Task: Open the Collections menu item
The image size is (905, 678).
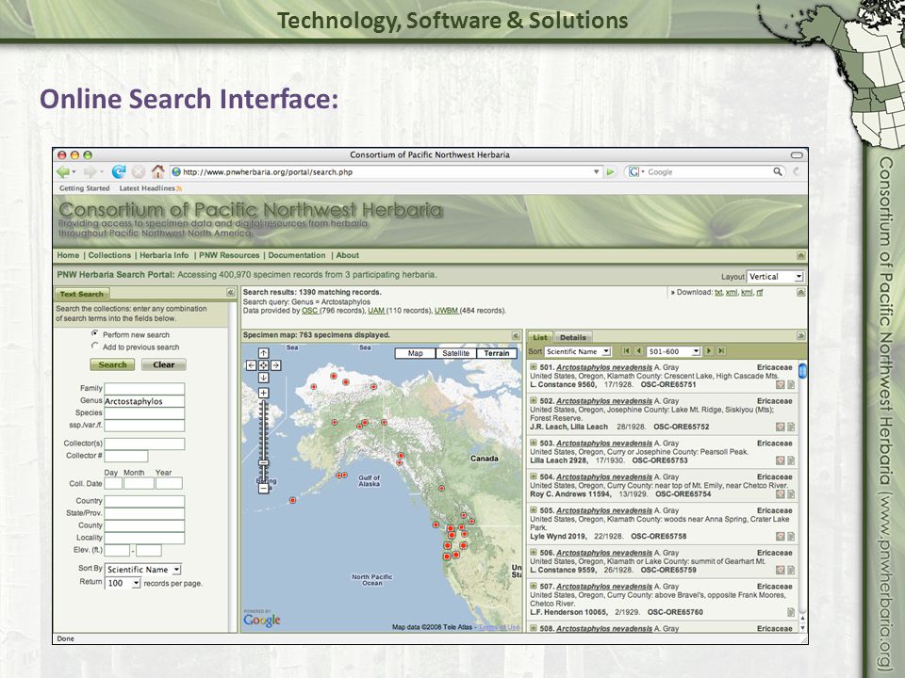Action: click(109, 255)
